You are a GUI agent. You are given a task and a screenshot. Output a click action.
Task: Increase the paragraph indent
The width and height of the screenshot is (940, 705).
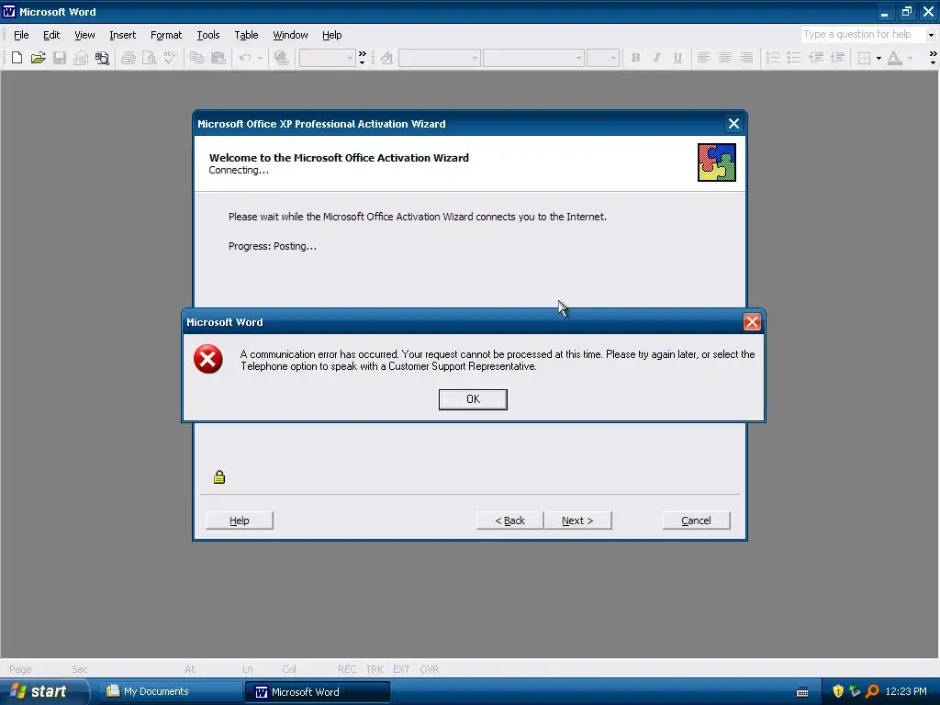tap(837, 58)
